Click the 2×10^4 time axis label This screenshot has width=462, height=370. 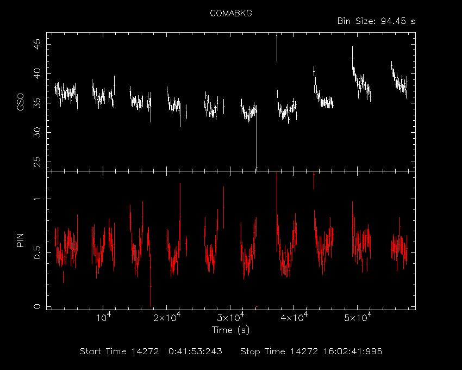(167, 317)
